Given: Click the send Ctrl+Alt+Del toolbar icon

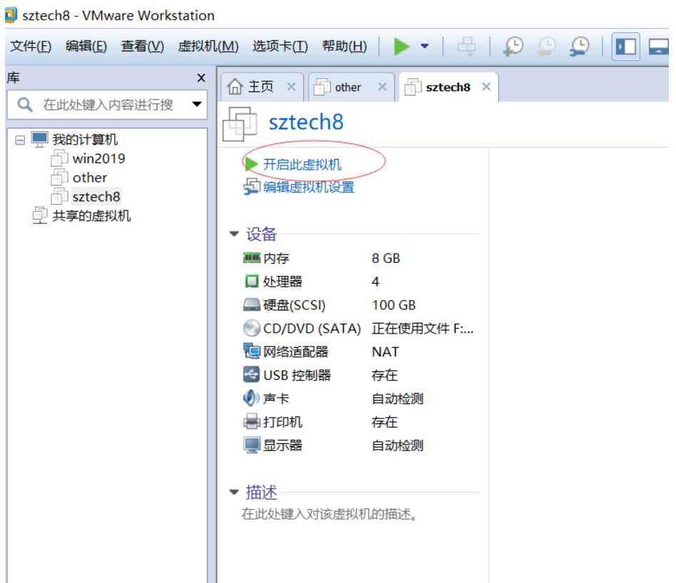Looking at the screenshot, I should click(x=466, y=46).
